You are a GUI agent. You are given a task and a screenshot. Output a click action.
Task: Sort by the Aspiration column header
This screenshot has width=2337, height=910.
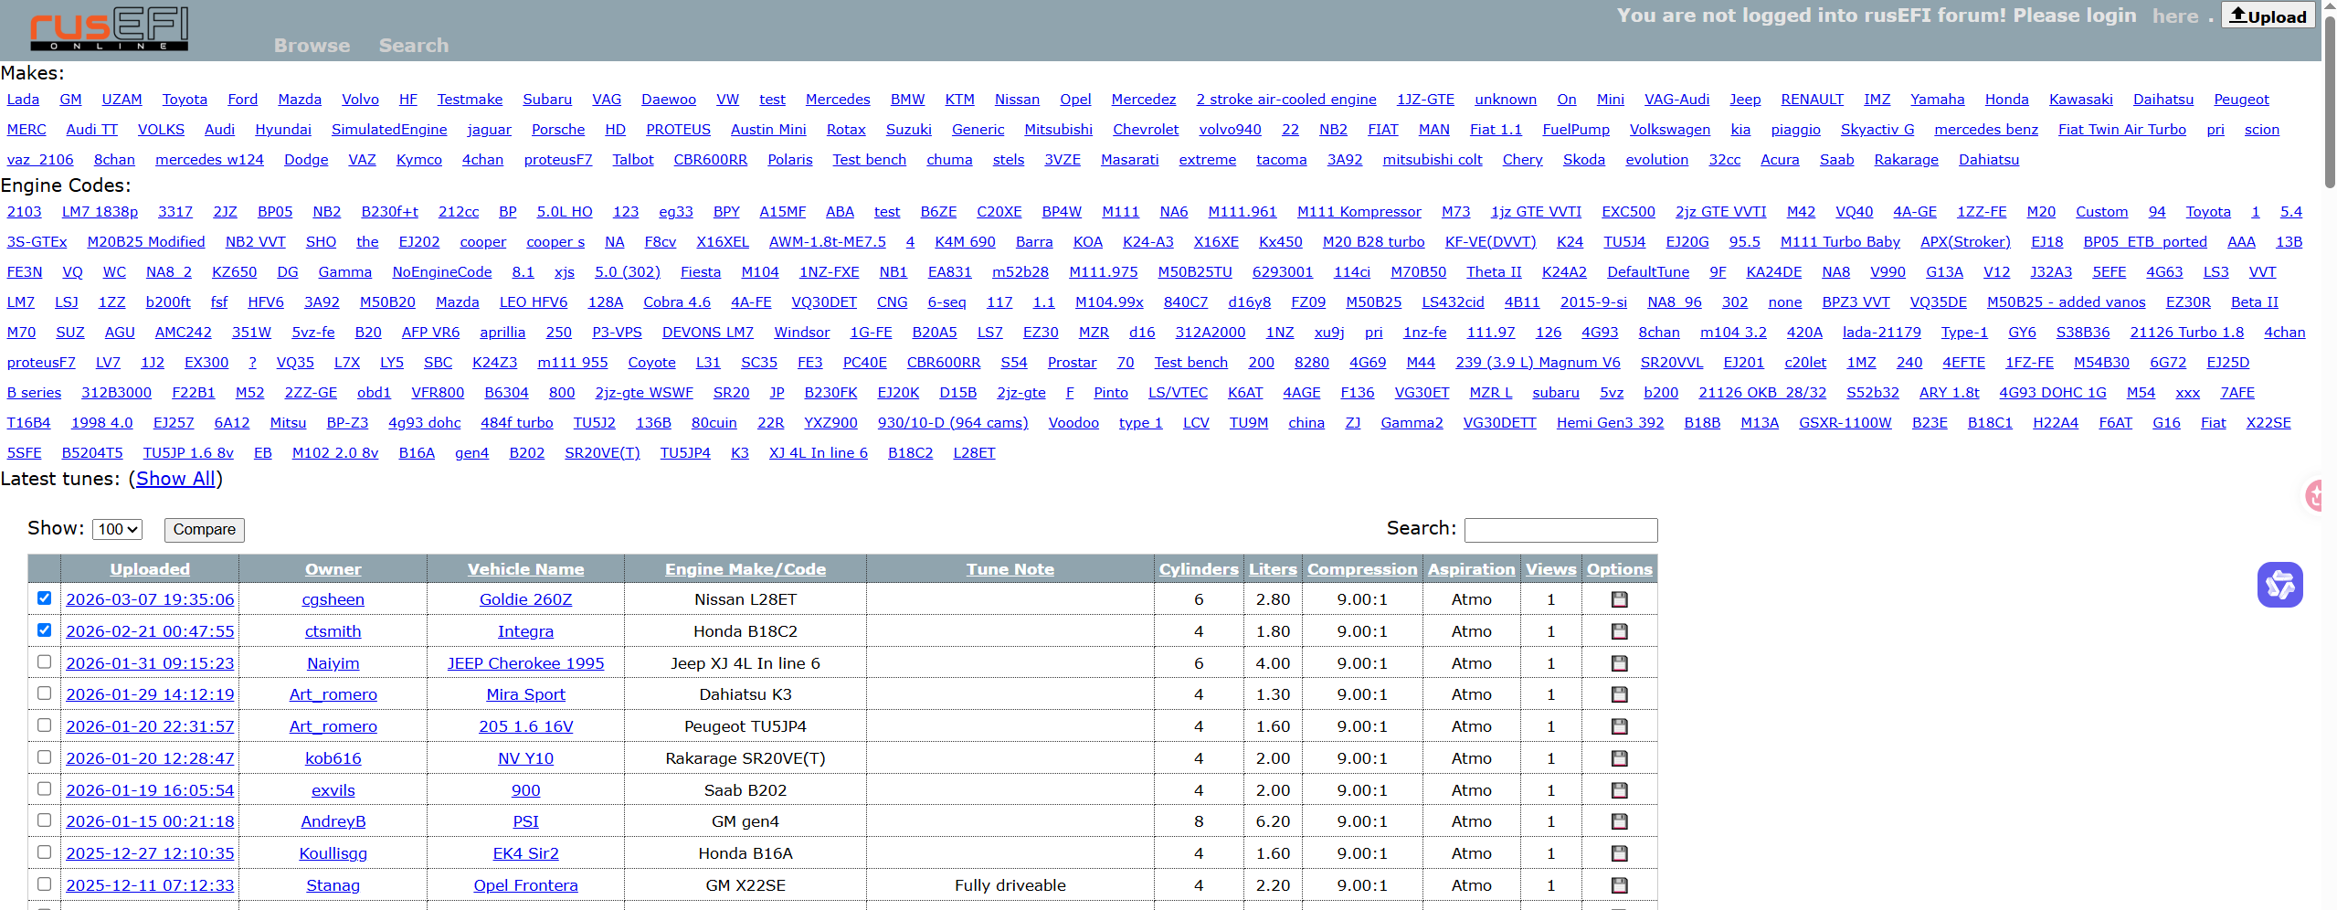(1472, 569)
